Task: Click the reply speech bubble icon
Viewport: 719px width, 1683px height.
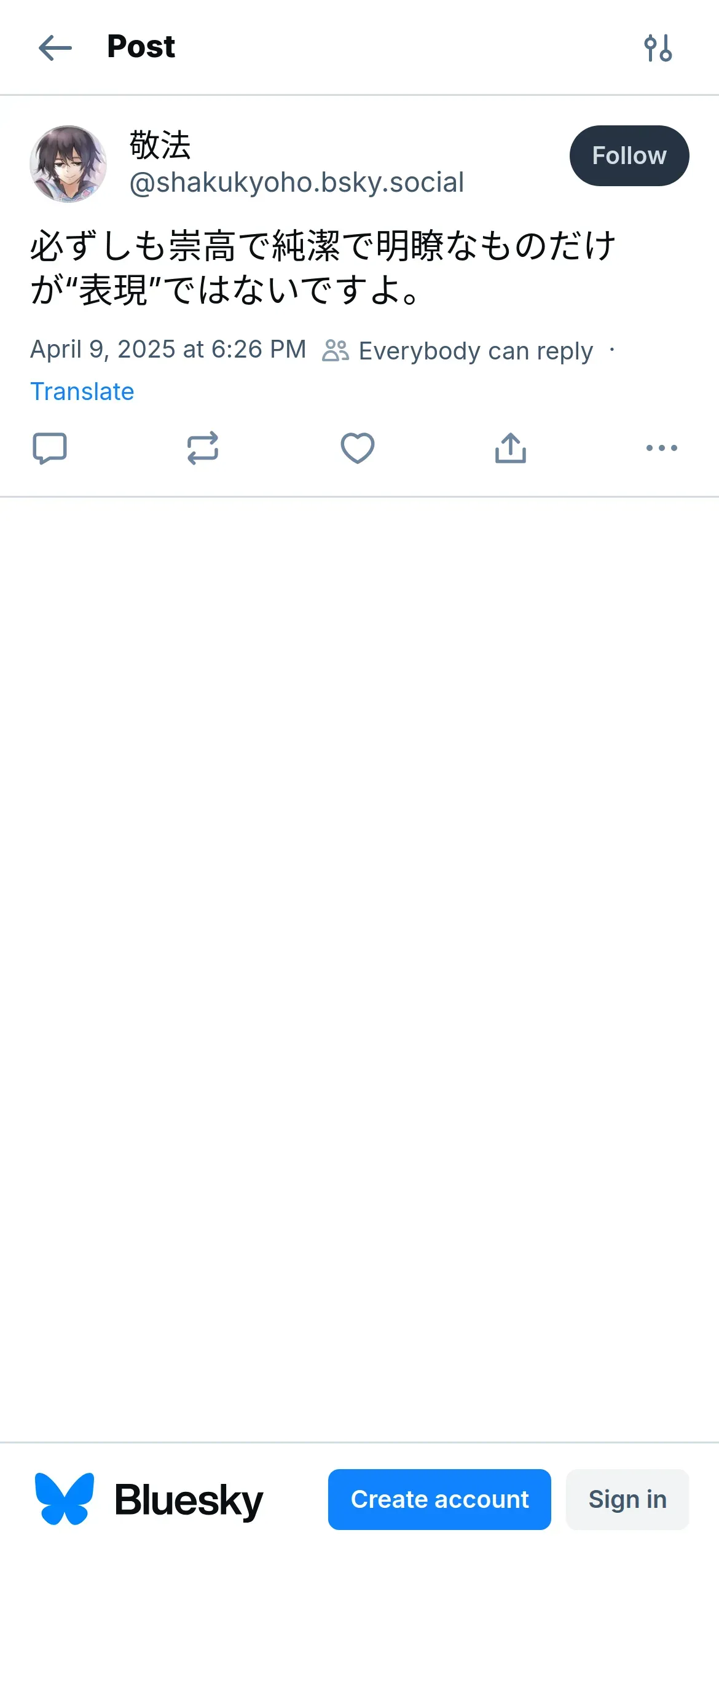Action: 50,448
